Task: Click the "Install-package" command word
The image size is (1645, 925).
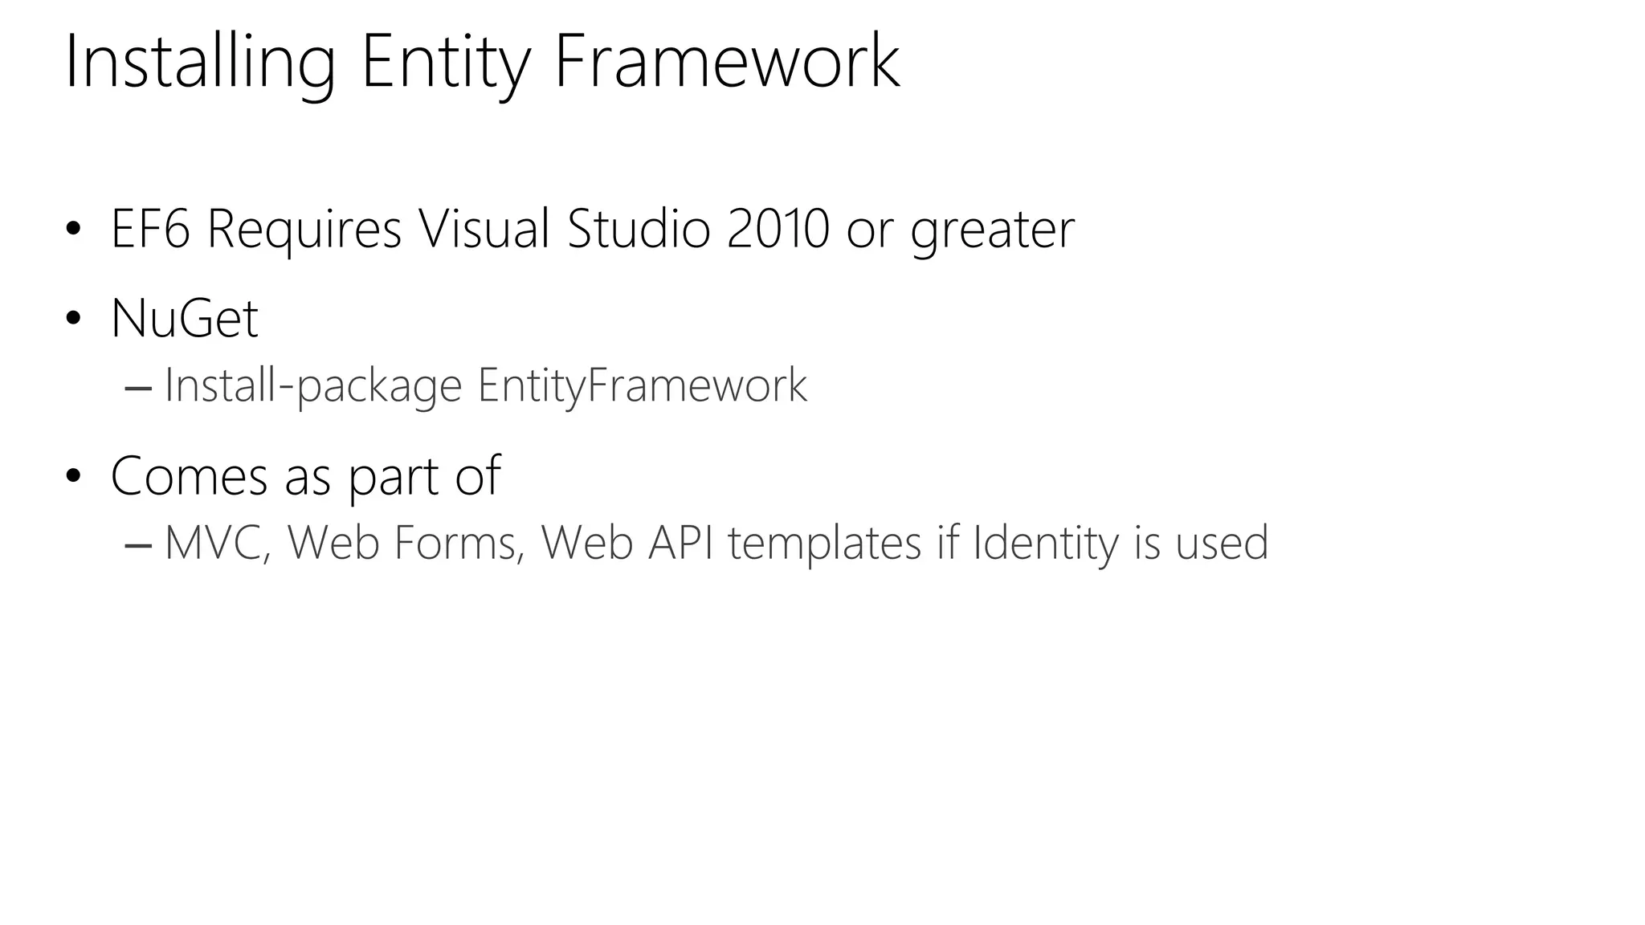Action: [x=313, y=385]
